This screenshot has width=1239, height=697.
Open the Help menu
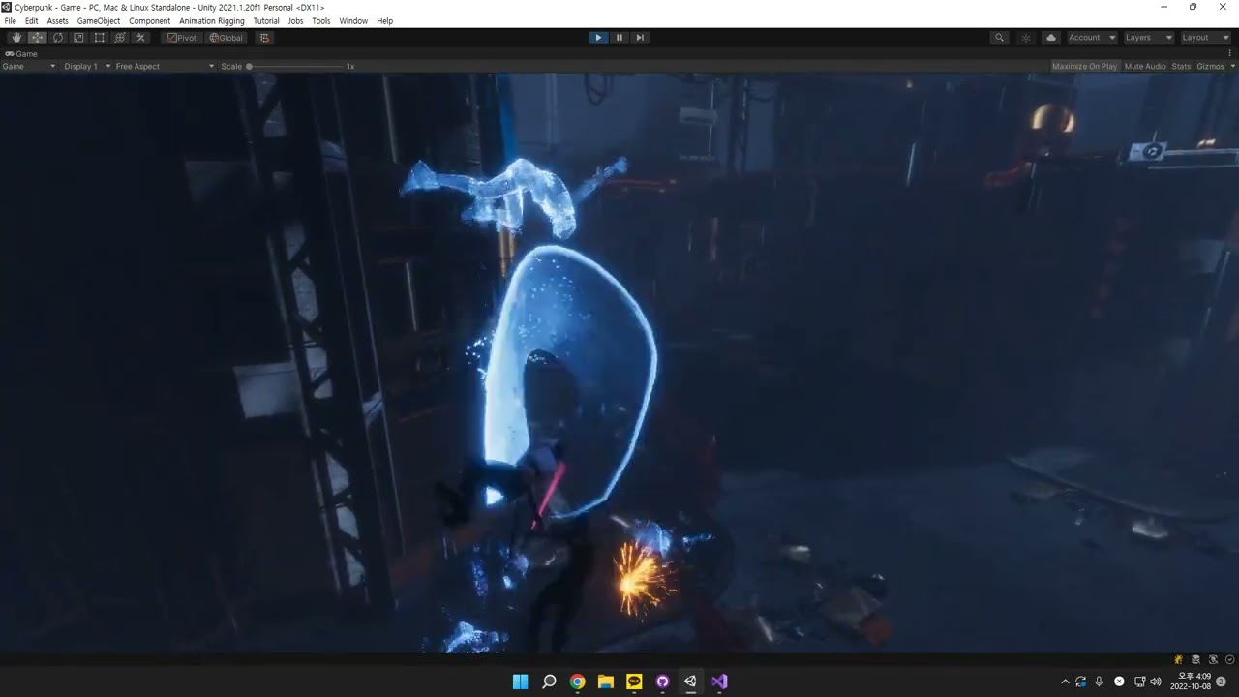pyautogui.click(x=384, y=21)
